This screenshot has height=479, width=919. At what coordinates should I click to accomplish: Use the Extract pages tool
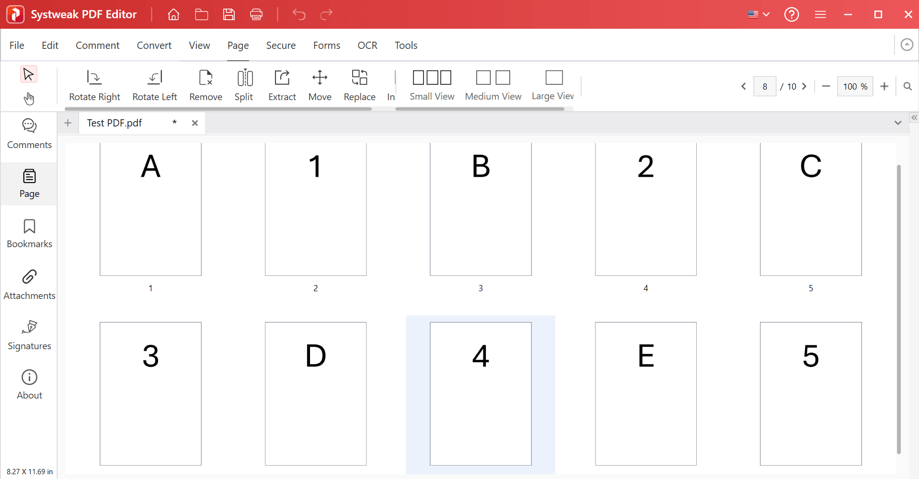[282, 85]
